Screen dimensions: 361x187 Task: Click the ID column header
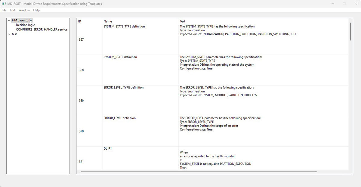[x=80, y=21]
